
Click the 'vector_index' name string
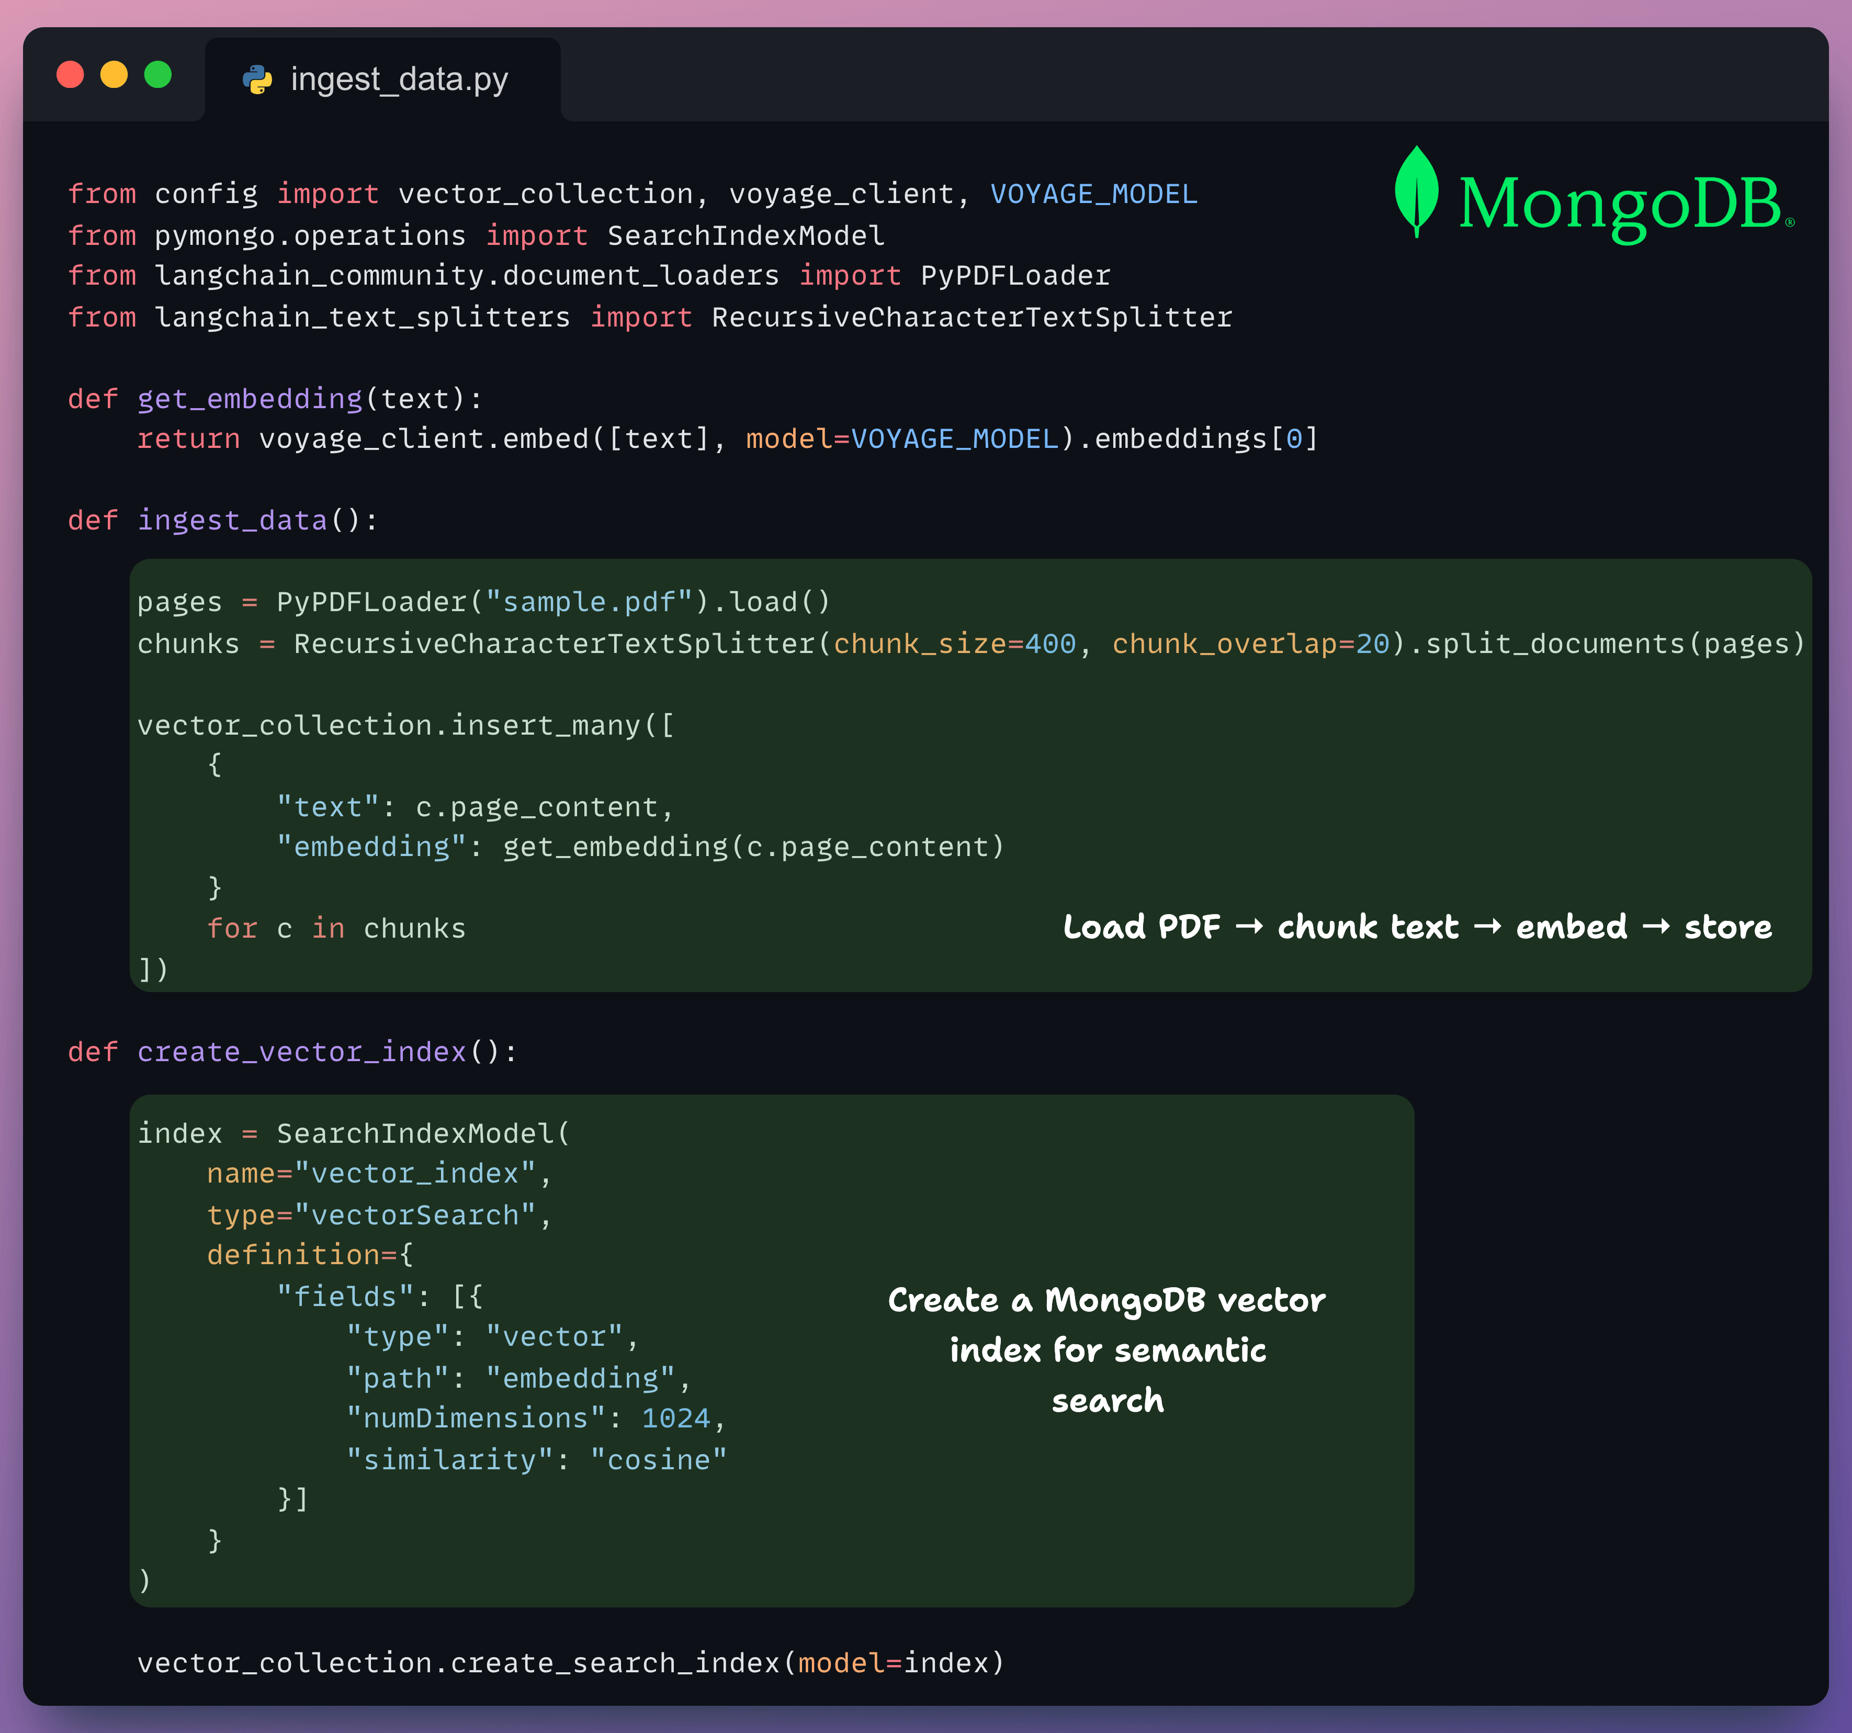(x=419, y=1173)
